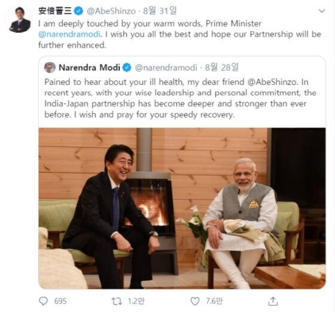This screenshot has width=335, height=312.
Task: Open the share upload icon
Action: tap(273, 301)
